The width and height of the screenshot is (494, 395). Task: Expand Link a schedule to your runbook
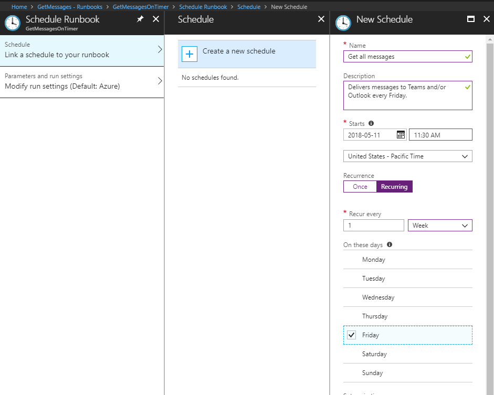click(x=82, y=50)
